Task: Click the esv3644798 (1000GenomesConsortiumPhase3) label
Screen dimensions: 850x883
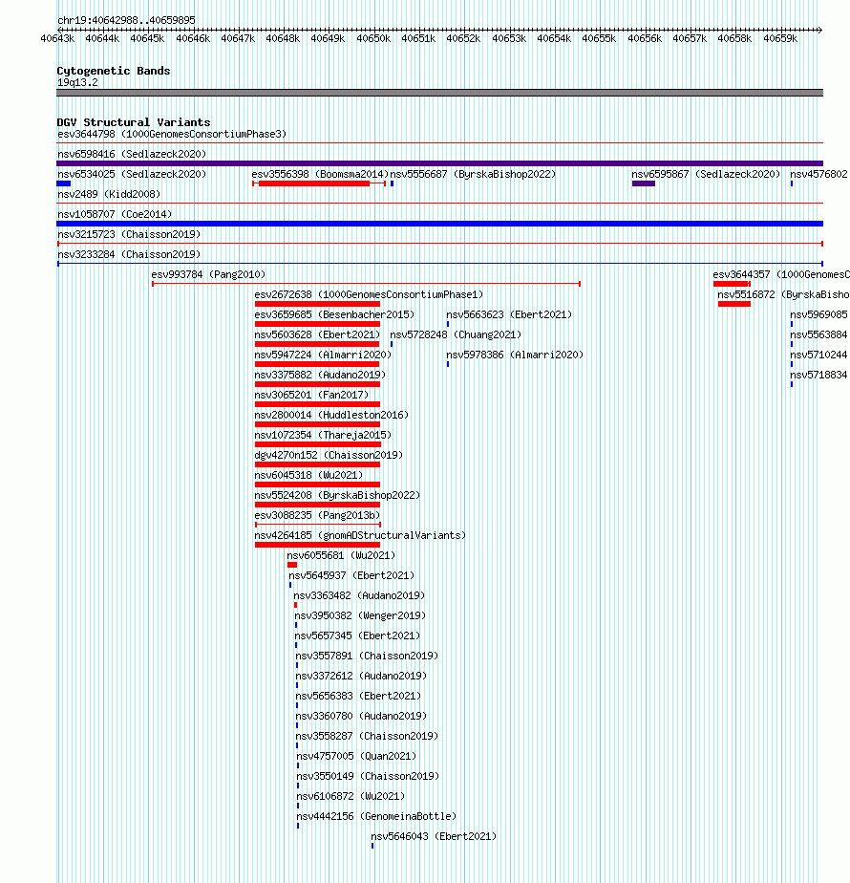Action: (x=172, y=134)
